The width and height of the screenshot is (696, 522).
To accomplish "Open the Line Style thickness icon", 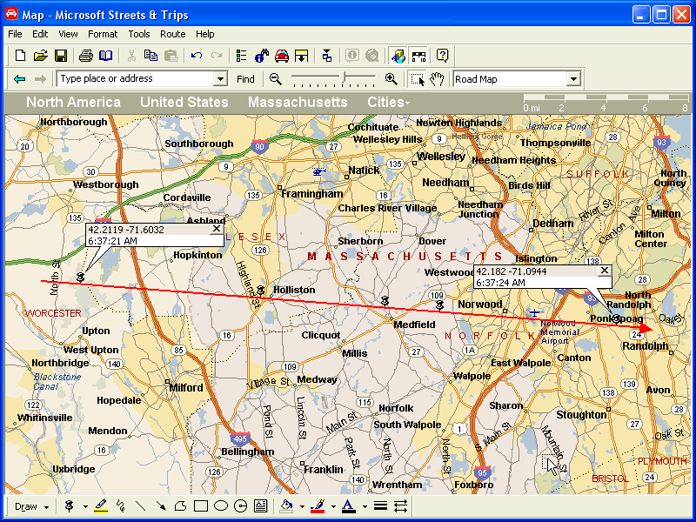I will pos(380,506).
